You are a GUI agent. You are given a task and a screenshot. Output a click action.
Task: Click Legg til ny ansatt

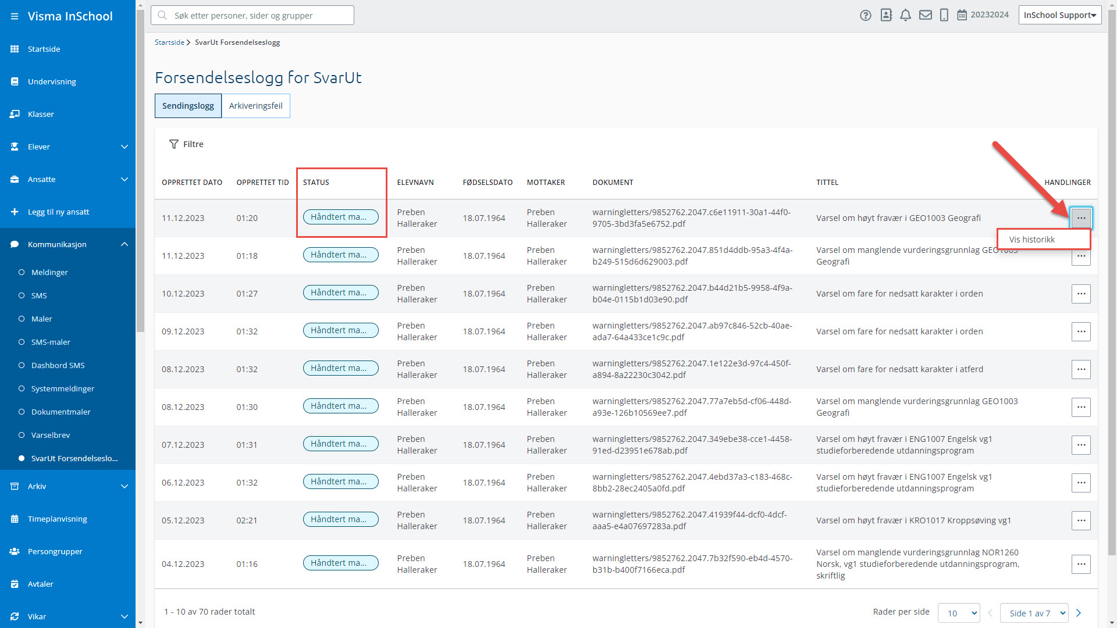point(67,212)
